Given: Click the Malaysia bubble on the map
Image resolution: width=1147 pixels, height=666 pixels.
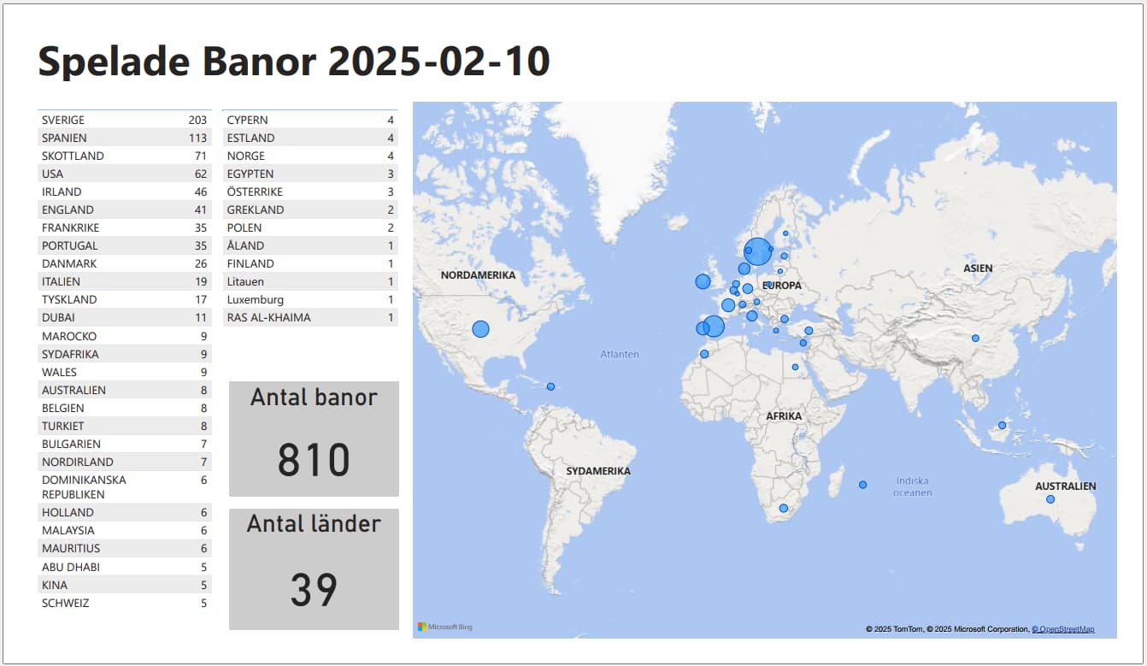Looking at the screenshot, I should coord(1002,425).
